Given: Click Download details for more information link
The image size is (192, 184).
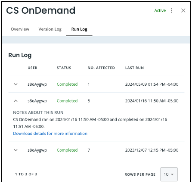Looking at the screenshot, I should click(50, 134).
